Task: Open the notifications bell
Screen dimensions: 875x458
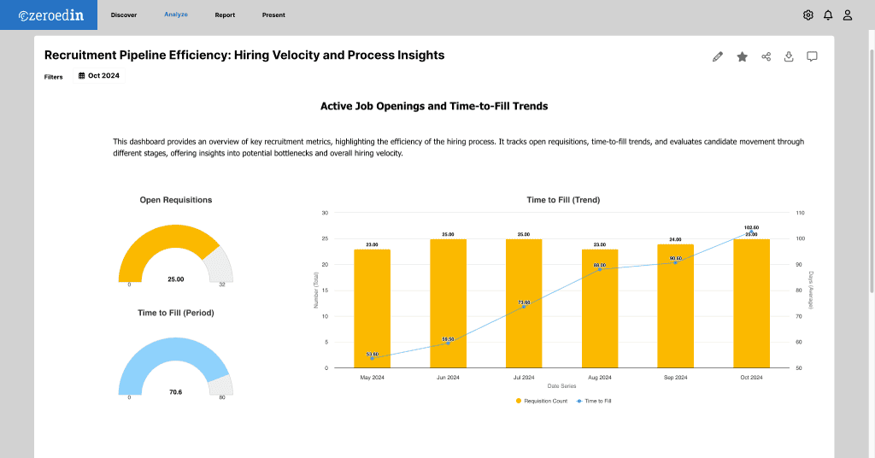Action: [x=828, y=15]
